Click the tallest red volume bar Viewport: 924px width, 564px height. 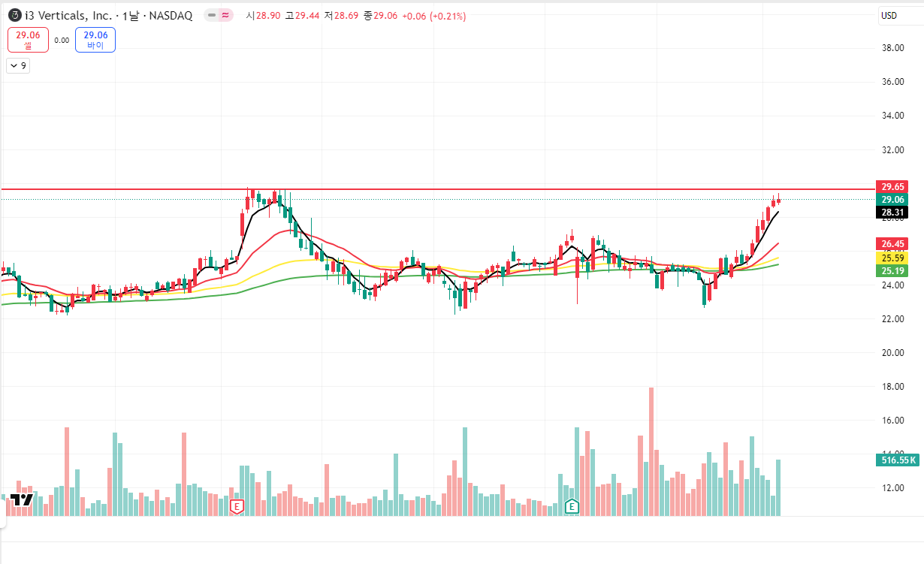[x=651, y=451]
